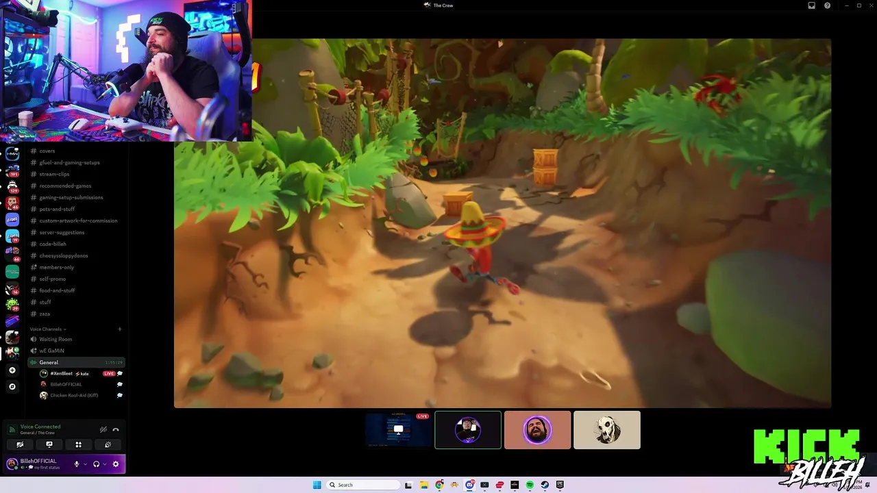Viewport: 877px width, 493px height.
Task: Click the share screen button
Action: click(49, 444)
